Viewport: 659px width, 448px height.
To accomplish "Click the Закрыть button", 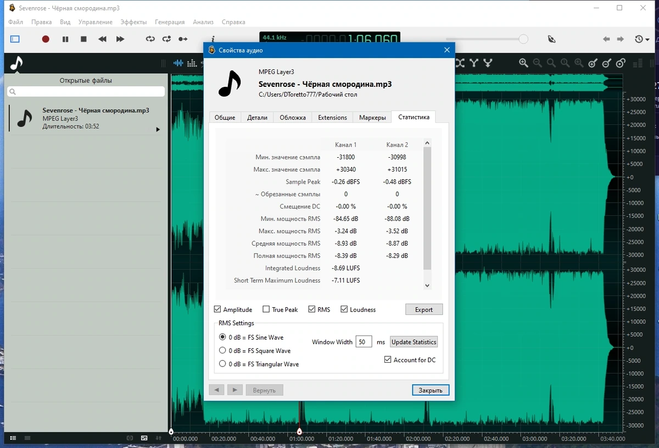I will (x=431, y=390).
